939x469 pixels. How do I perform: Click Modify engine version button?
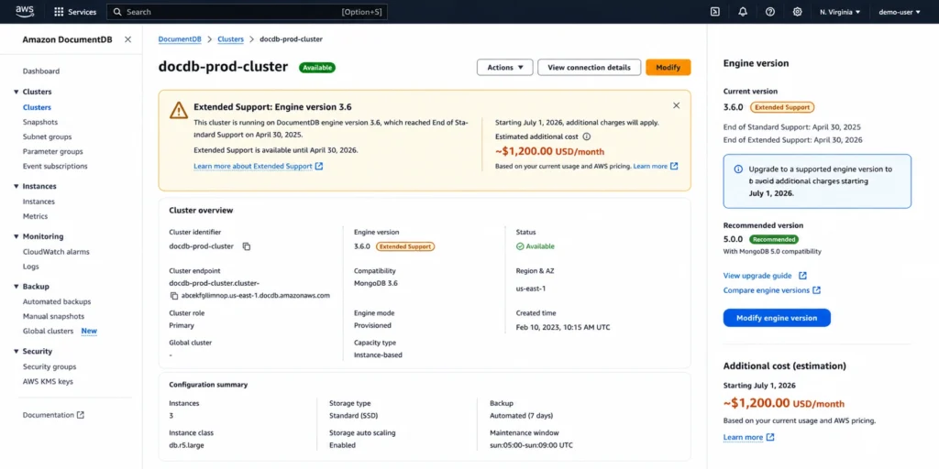[x=777, y=318]
